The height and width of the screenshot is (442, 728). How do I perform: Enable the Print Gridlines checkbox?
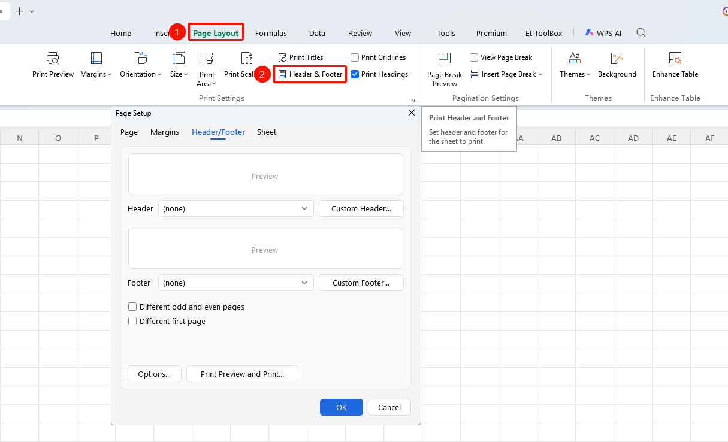pyautogui.click(x=355, y=57)
